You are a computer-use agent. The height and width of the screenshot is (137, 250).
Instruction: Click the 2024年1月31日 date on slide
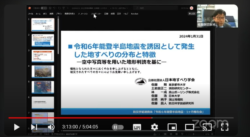[x=191, y=36]
